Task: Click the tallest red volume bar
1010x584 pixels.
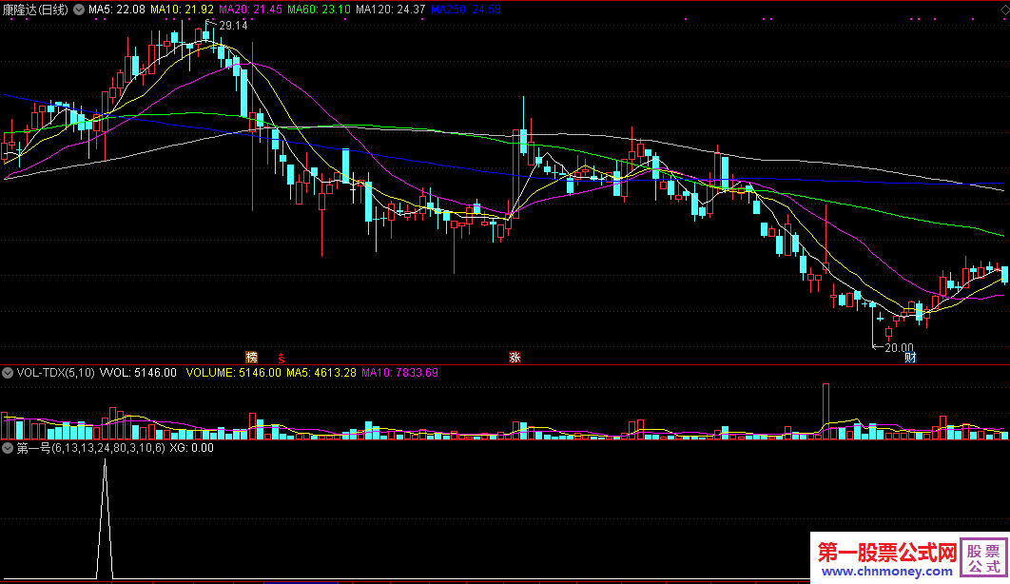Action: [x=825, y=412]
